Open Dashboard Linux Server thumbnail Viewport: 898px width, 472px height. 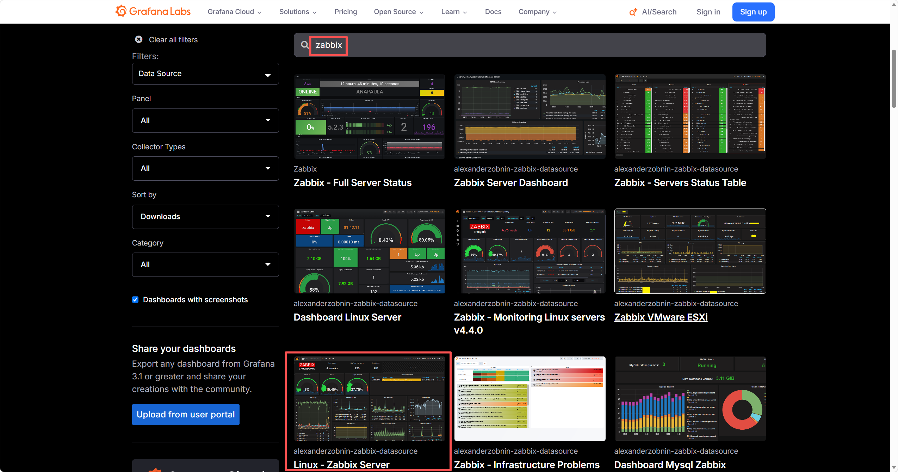[370, 251]
